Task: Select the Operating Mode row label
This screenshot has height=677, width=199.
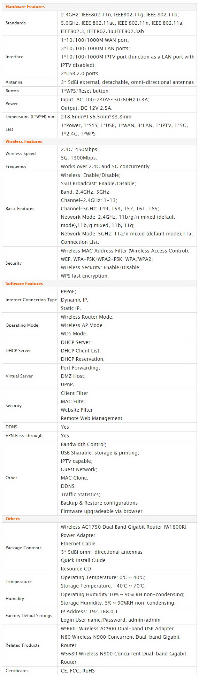Action: tap(22, 325)
